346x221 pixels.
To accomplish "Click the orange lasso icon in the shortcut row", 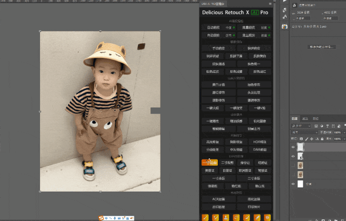I will pyautogui.click(x=236, y=217).
